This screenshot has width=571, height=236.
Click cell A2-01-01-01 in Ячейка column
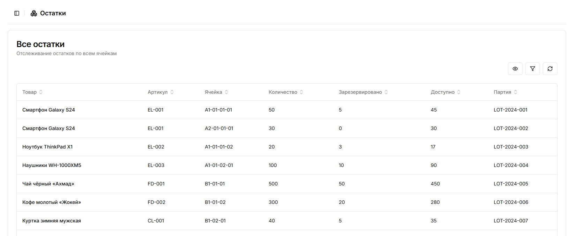click(x=219, y=128)
